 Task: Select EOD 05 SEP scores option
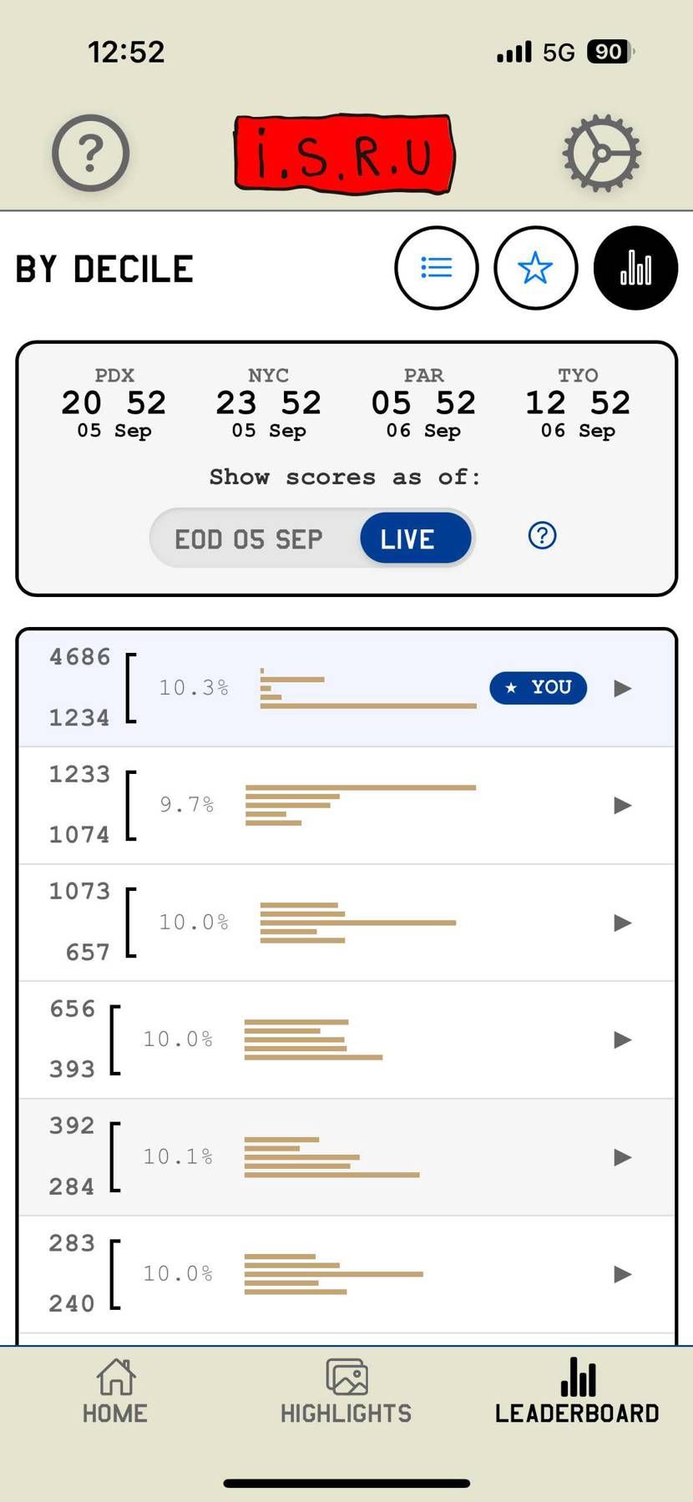249,539
